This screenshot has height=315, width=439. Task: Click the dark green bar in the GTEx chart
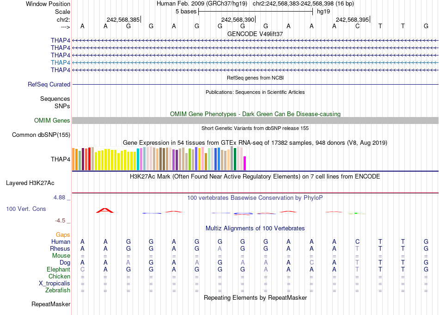coord(235,159)
